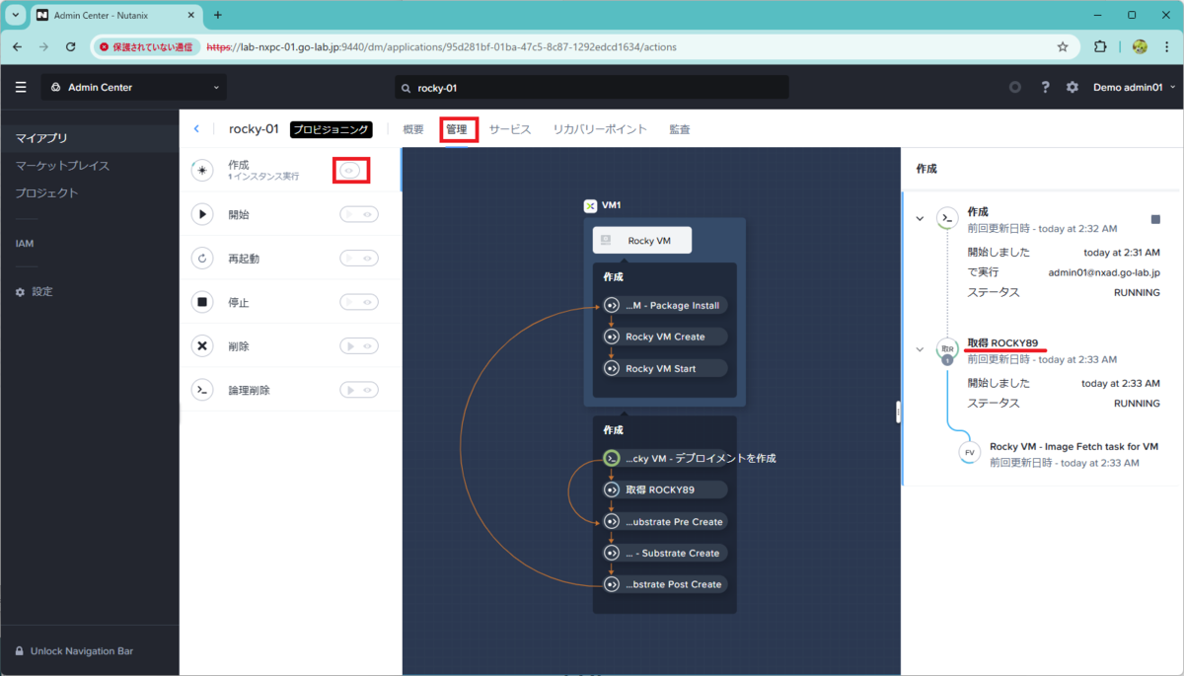Screen dimensions: 1184x676
Task: Collapse the 作成 run log entry
Action: (x=920, y=218)
